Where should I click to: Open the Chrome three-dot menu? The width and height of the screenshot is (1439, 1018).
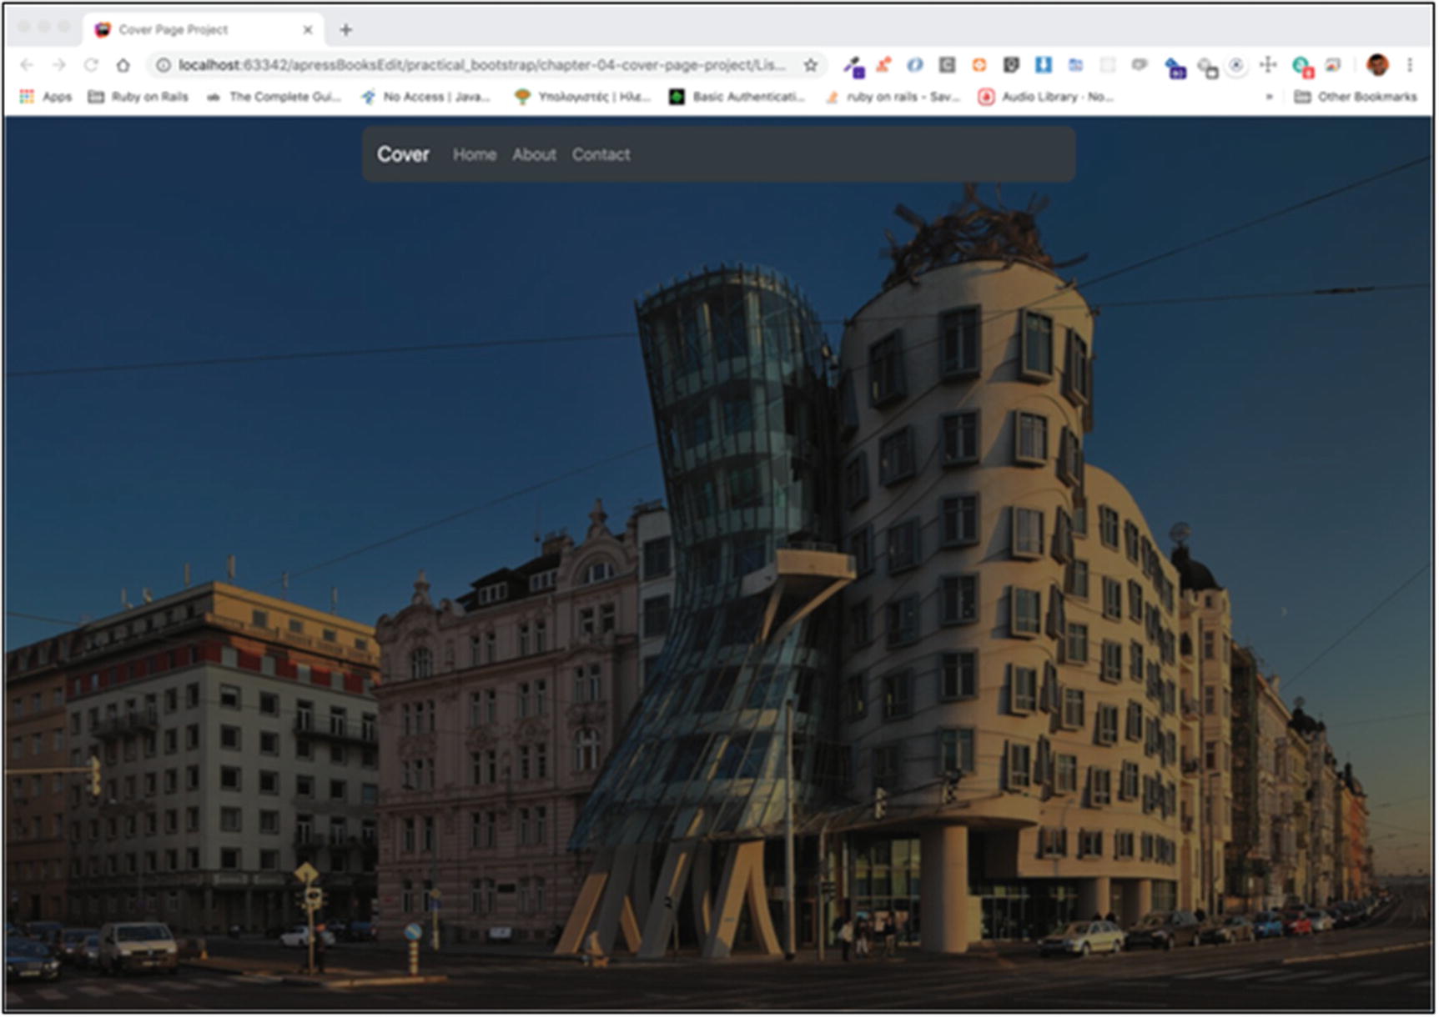coord(1410,65)
